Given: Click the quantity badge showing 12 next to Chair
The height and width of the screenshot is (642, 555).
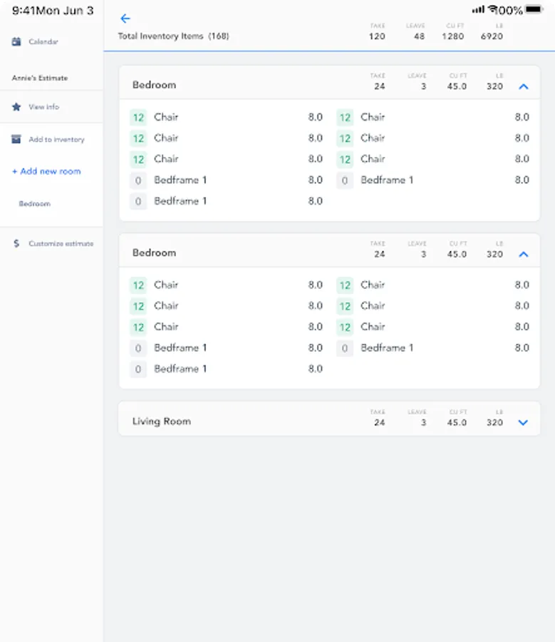Looking at the screenshot, I should (138, 117).
